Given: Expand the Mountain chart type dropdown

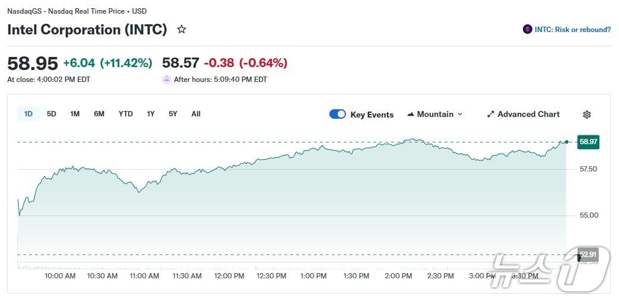Looking at the screenshot, I should click(460, 115).
